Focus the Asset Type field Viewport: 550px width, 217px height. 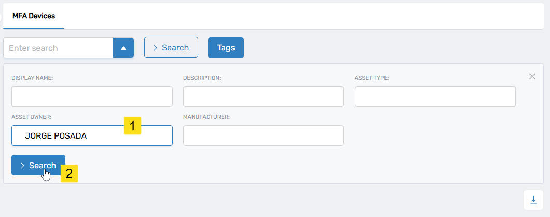click(435, 97)
